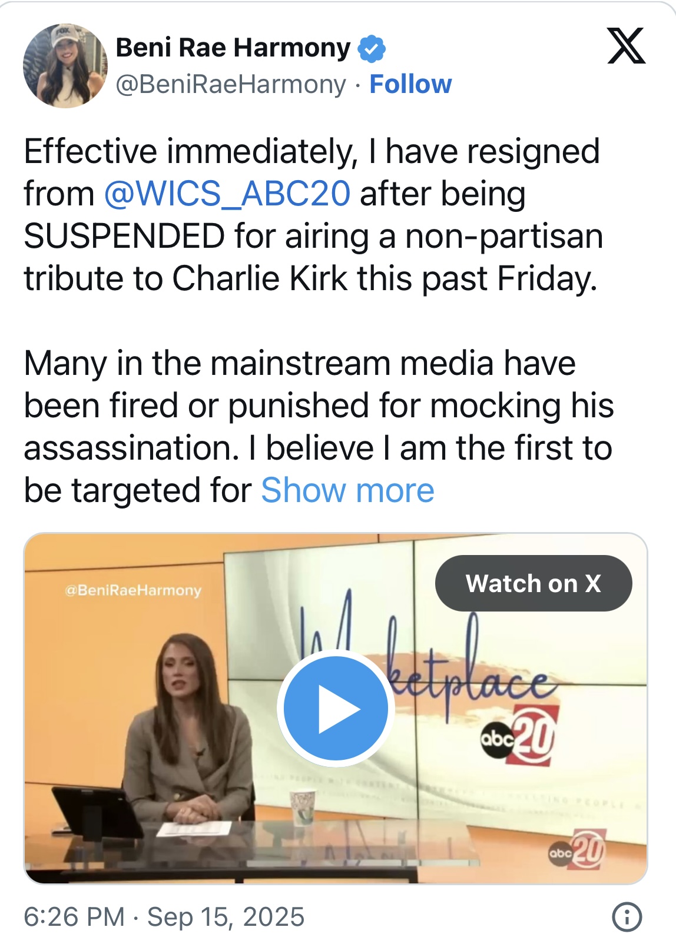This screenshot has height=937, width=676.
Task: Open Beni Rae Harmony's profile picture
Action: (x=65, y=66)
